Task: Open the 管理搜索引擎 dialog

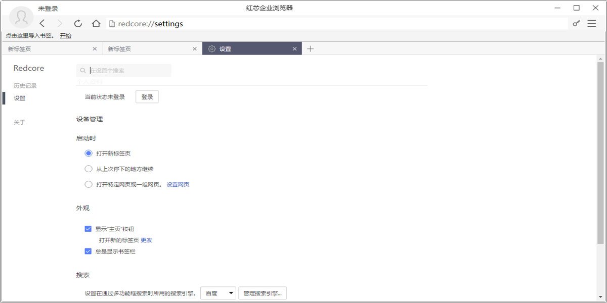Action: coord(262,293)
